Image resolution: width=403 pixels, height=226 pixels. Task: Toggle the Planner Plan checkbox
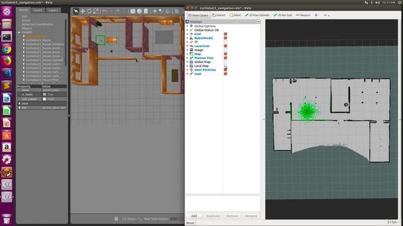point(225,58)
